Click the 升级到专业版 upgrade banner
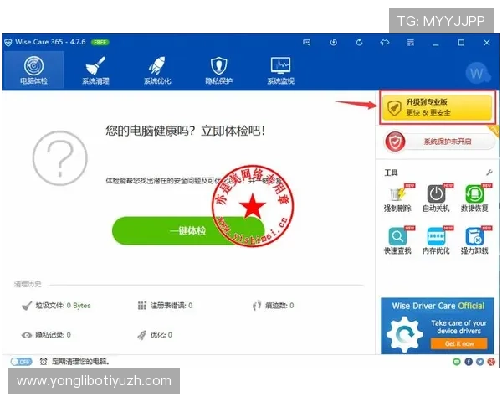The height and width of the screenshot is (402, 502). tap(438, 107)
